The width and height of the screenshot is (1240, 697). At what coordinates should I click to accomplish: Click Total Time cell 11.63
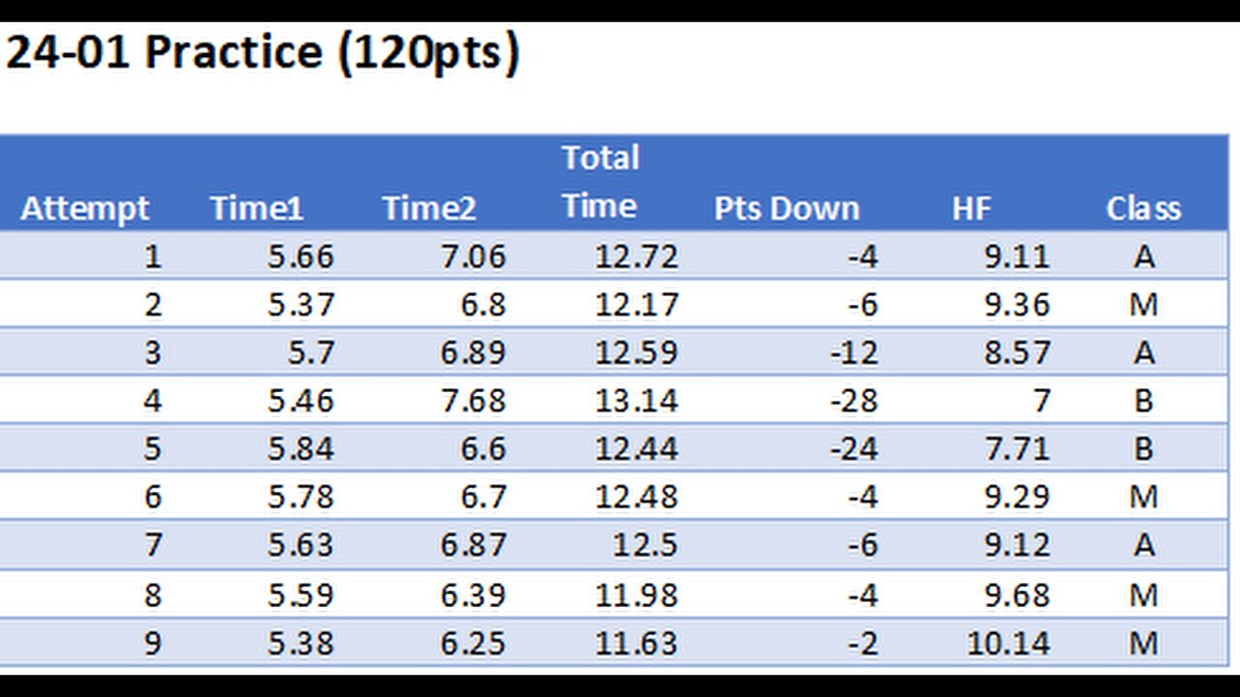point(636,643)
